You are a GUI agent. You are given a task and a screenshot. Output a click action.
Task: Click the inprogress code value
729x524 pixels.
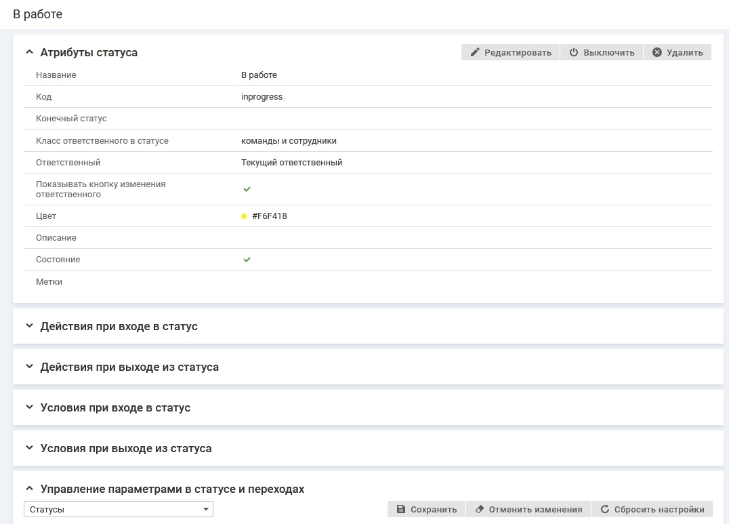(262, 97)
